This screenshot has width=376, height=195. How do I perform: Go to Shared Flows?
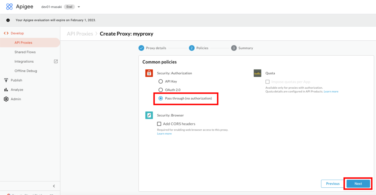[25, 52]
